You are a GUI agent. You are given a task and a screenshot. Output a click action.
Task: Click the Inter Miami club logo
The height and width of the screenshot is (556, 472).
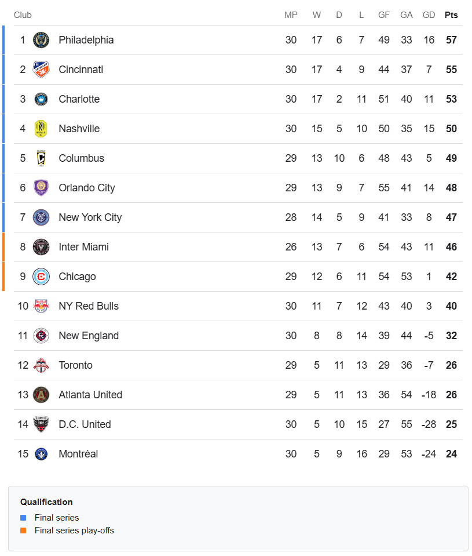(41, 247)
